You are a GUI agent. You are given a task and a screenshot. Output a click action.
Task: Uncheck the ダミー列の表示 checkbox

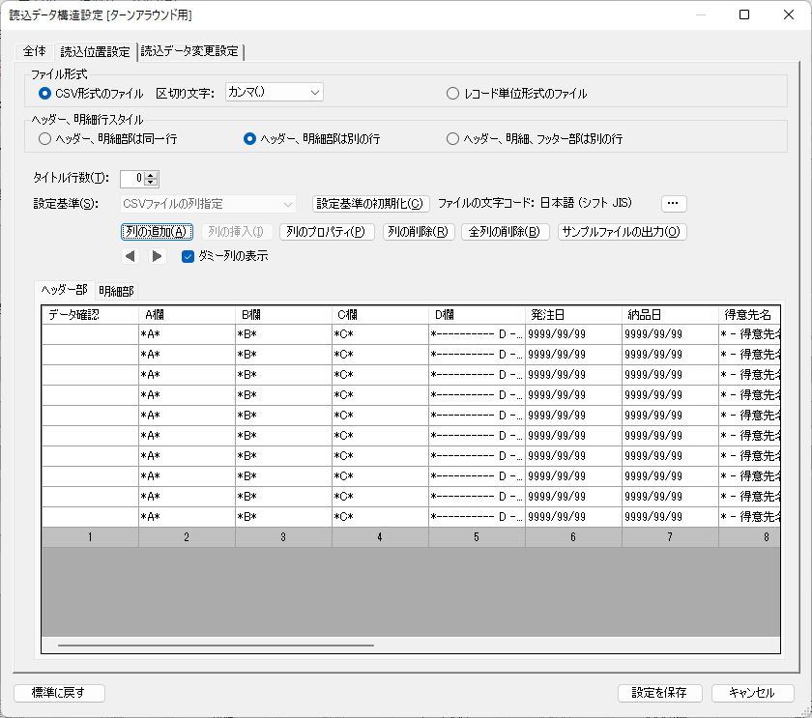(188, 257)
